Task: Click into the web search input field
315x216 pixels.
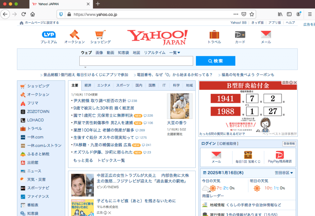Action: tap(136, 61)
